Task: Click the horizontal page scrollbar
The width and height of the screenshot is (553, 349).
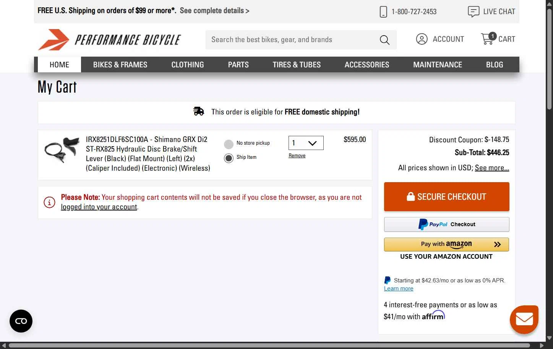Action: pyautogui.click(x=269, y=345)
